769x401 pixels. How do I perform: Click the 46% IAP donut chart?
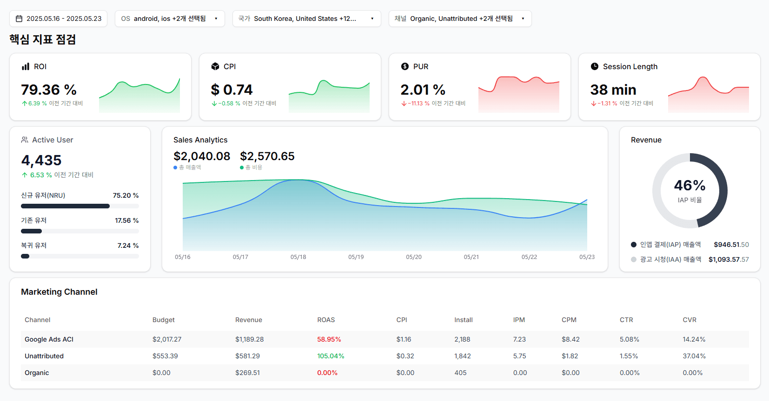point(690,190)
